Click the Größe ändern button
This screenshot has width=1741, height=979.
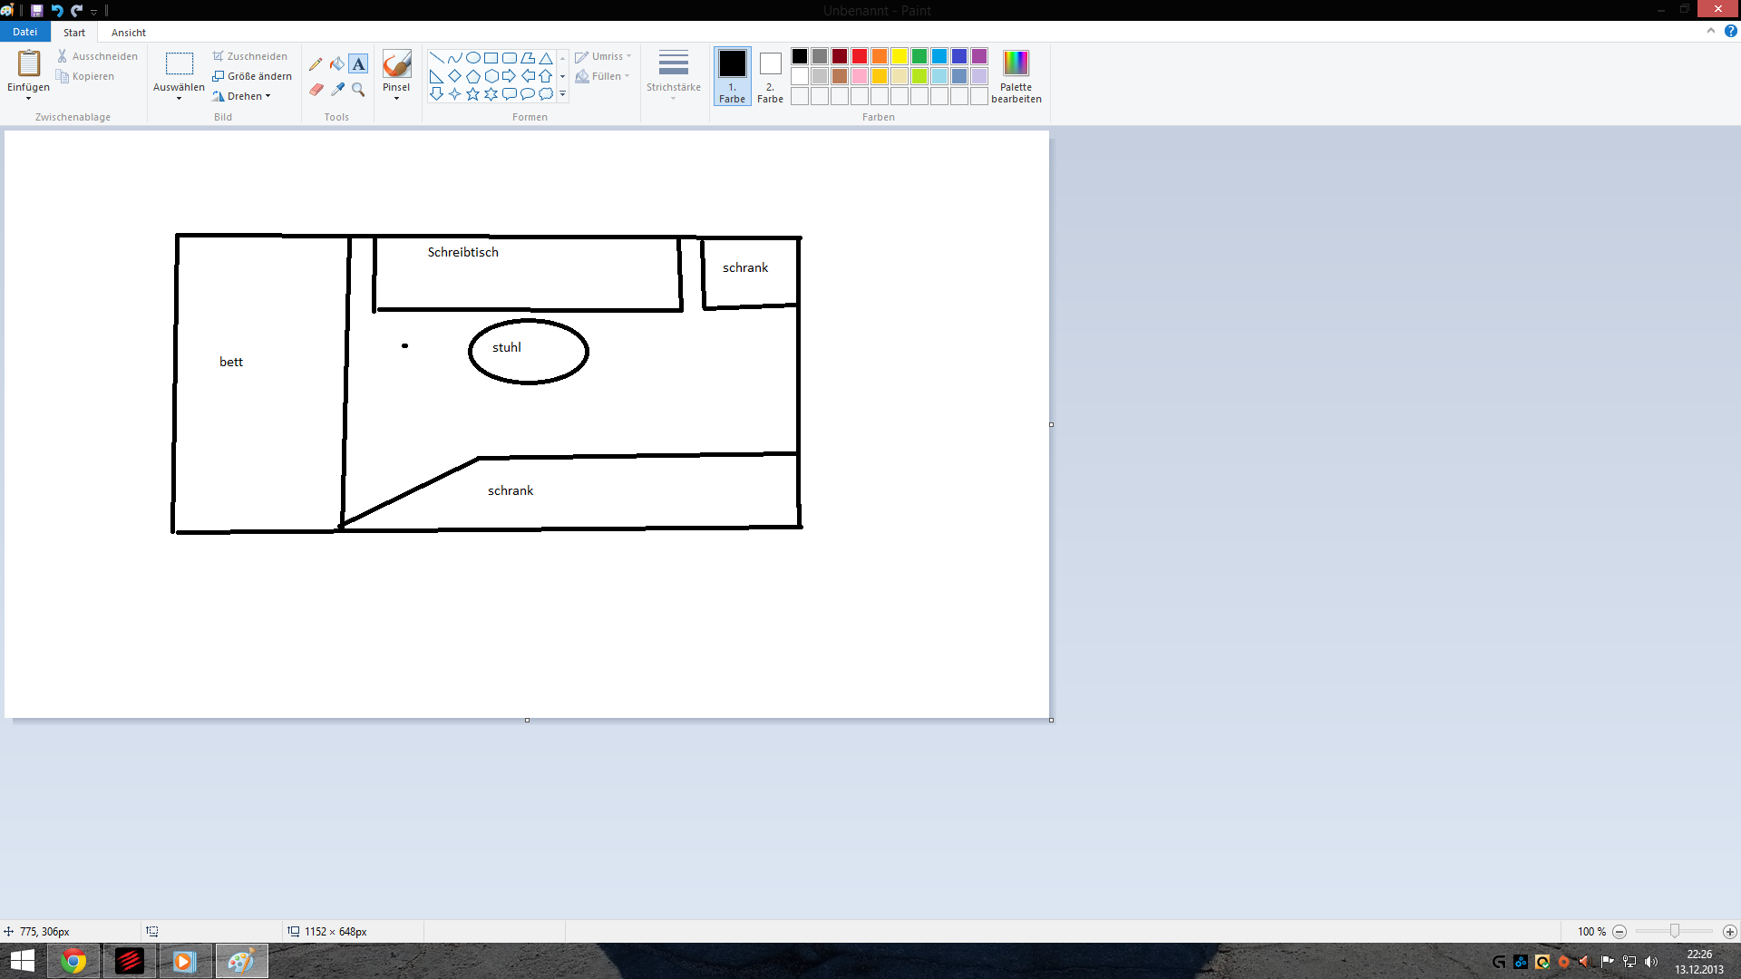pos(252,76)
